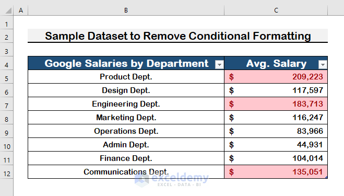This screenshot has height=196, width=344.
Task: Select the salary value 117,597
Action: pyautogui.click(x=276, y=90)
